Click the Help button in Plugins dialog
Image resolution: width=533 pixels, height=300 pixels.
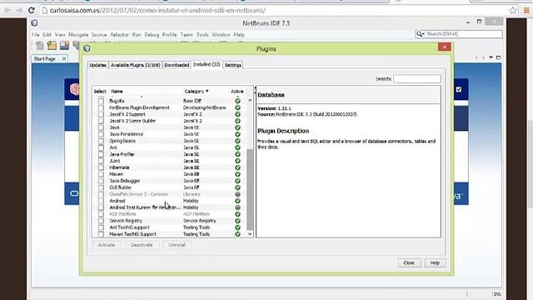pyautogui.click(x=435, y=262)
